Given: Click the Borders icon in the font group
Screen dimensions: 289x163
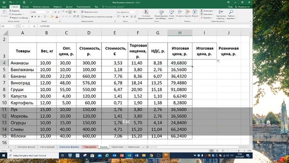Looking at the screenshot, I should point(45,17).
